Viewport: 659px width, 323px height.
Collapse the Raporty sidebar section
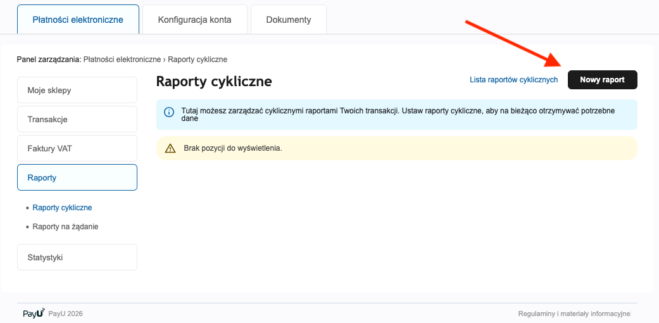point(77,177)
